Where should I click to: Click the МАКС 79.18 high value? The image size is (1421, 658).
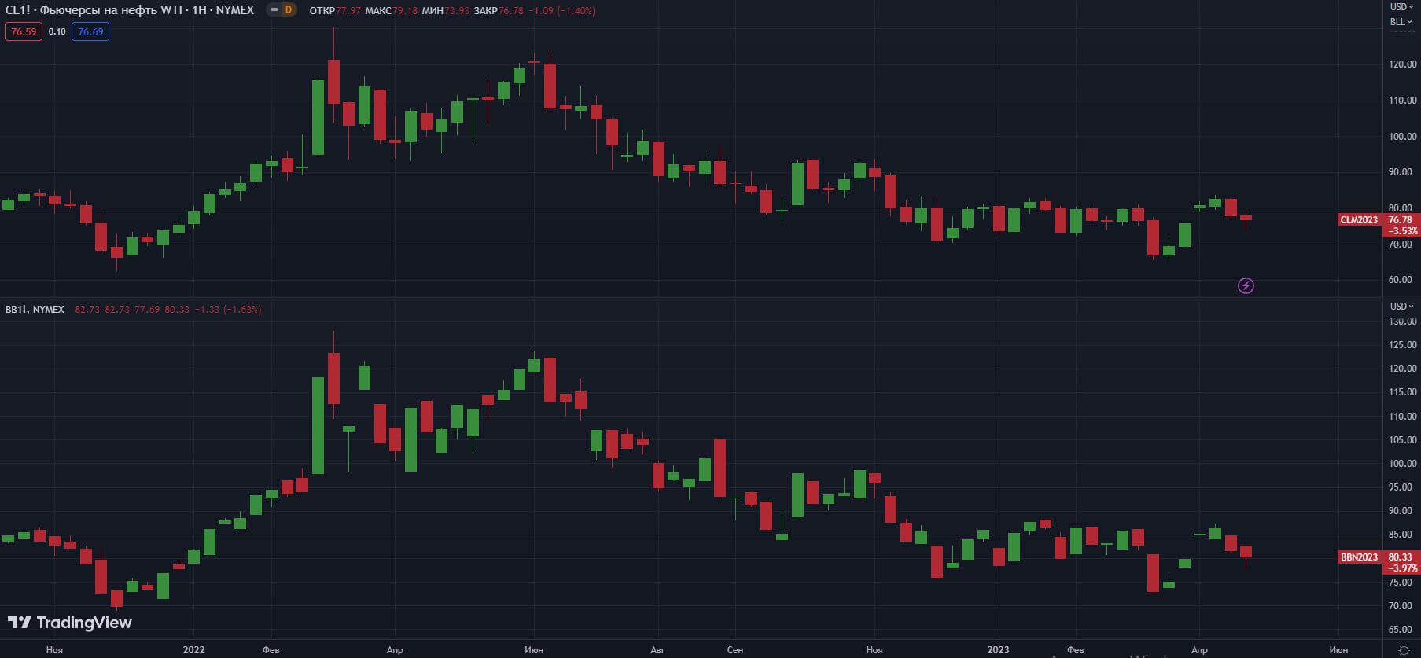392,11
